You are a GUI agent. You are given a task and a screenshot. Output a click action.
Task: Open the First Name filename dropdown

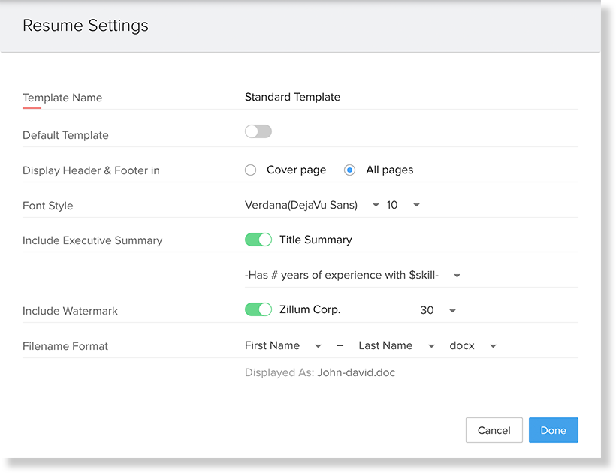(283, 346)
